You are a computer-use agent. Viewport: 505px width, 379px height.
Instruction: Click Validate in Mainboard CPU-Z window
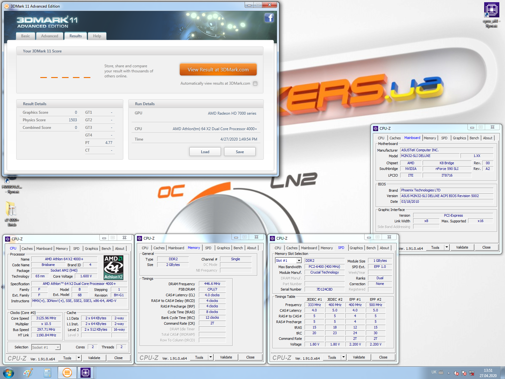click(x=462, y=247)
